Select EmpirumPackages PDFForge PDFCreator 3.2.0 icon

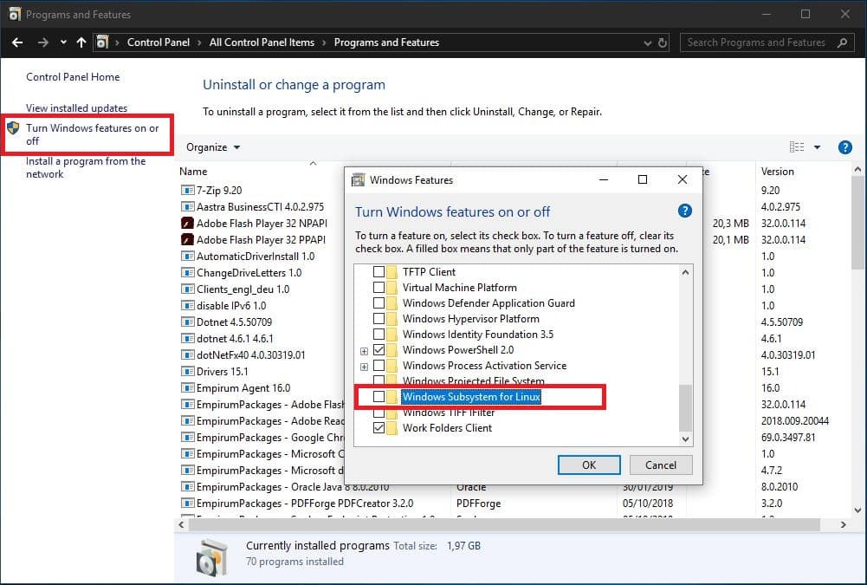(187, 503)
